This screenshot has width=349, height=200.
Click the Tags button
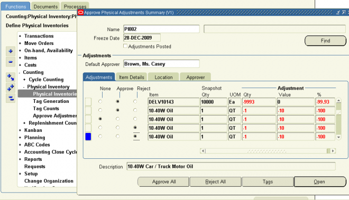pos(268,182)
